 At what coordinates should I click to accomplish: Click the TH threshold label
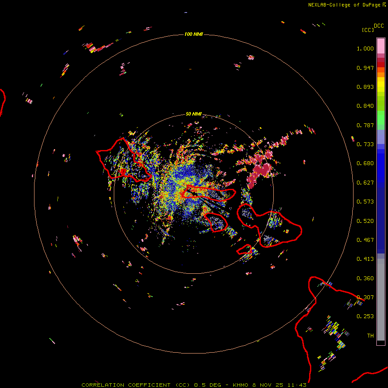click(370, 336)
